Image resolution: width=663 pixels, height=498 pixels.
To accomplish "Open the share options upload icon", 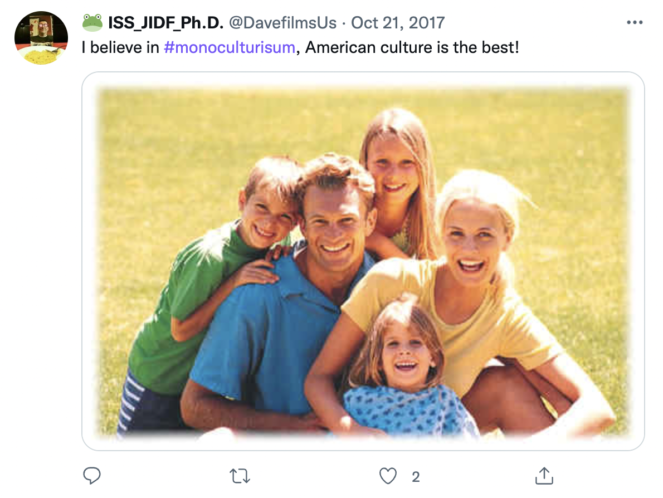I will (x=544, y=476).
